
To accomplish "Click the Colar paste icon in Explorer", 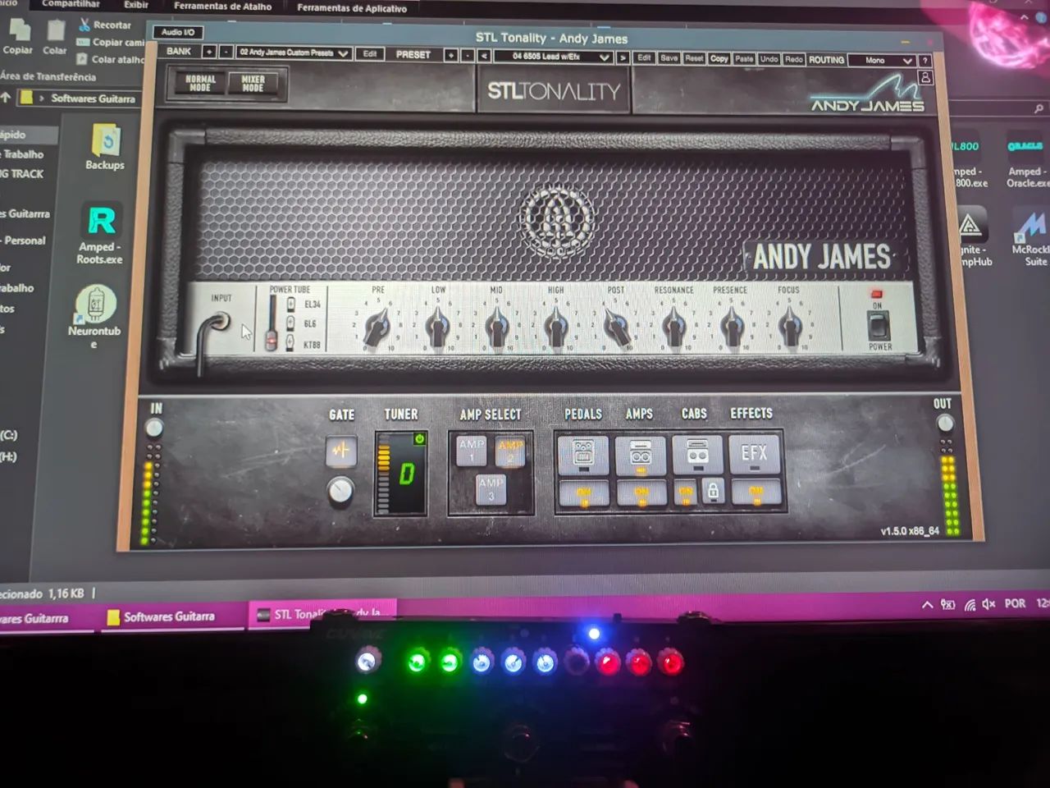I will tap(55, 38).
